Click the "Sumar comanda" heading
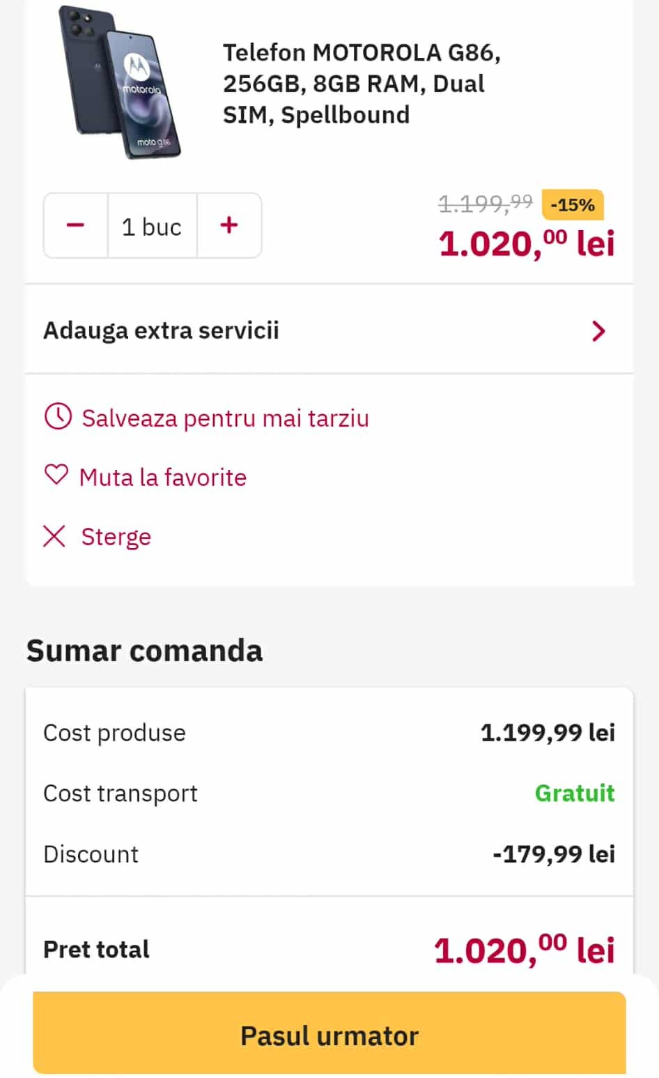 (144, 651)
